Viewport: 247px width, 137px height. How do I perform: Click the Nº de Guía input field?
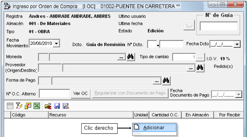click(219, 26)
